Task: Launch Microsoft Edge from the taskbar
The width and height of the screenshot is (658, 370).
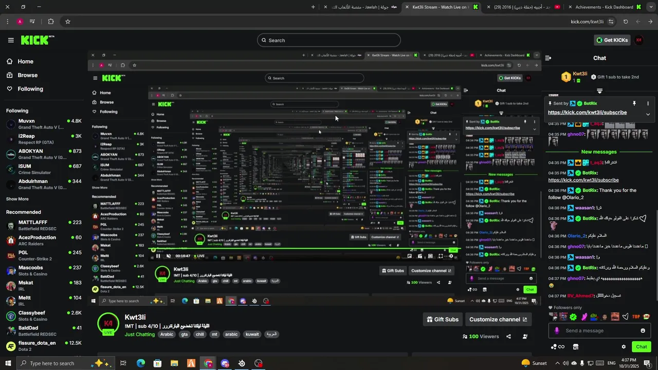Action: pos(140,363)
